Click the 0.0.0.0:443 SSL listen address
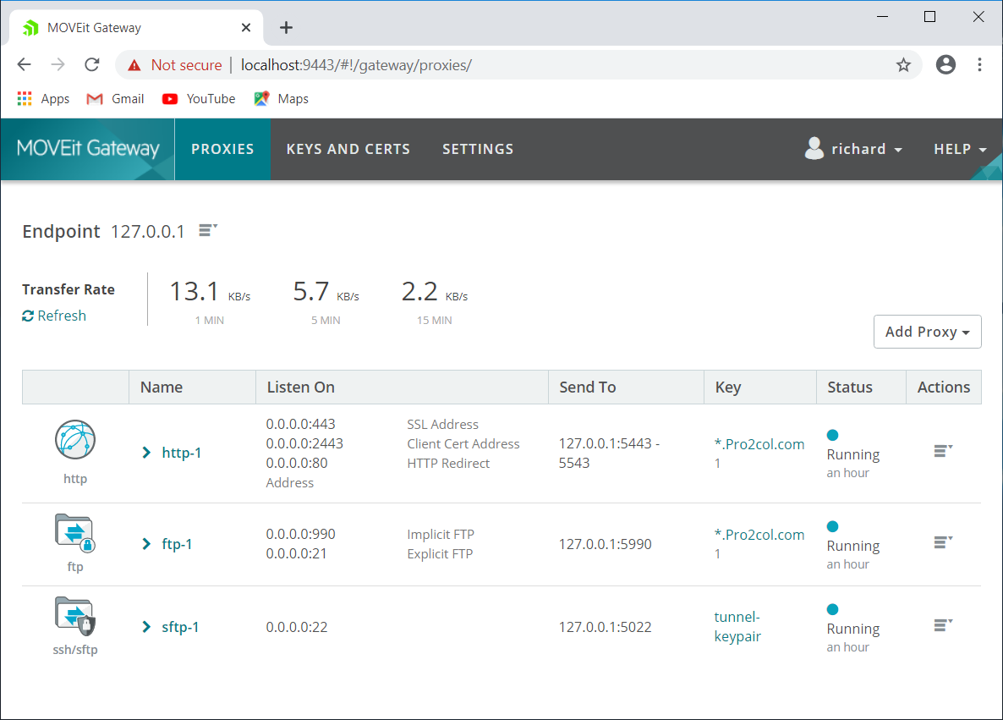This screenshot has width=1003, height=720. point(300,425)
